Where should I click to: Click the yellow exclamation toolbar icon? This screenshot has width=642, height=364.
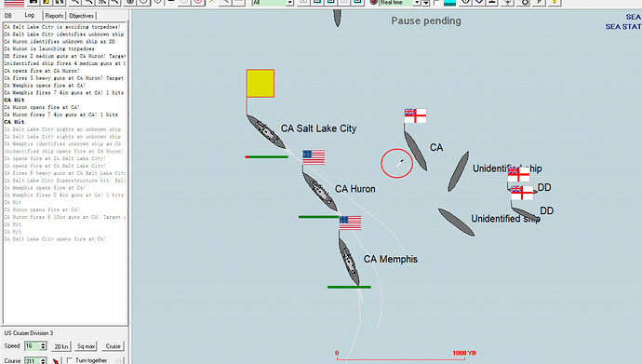[555, 3]
